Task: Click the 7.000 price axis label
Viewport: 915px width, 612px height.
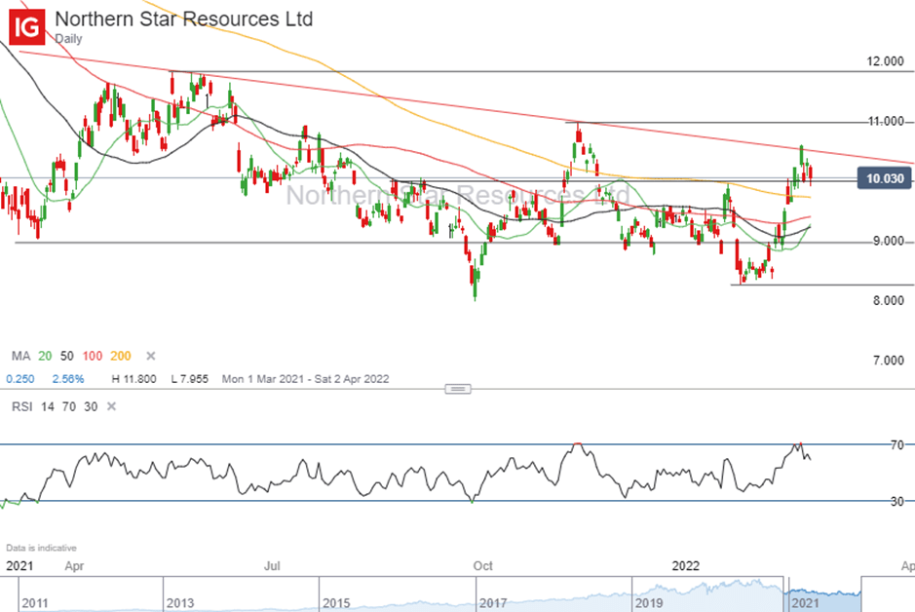Action: tap(888, 361)
